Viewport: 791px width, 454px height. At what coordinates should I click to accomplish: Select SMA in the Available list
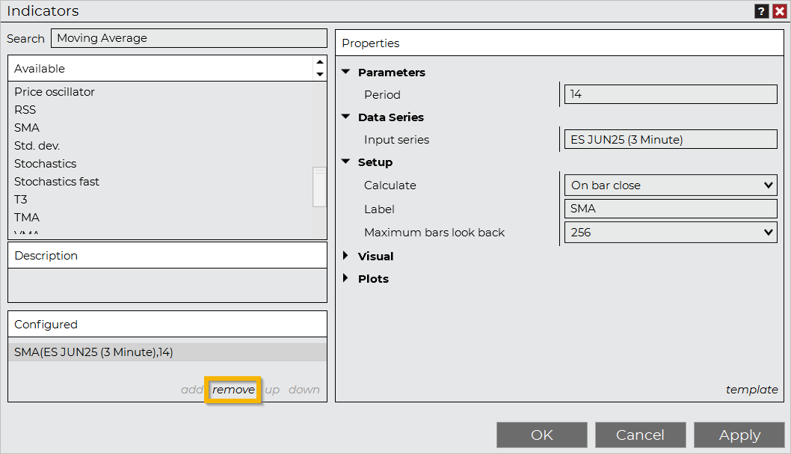[27, 128]
